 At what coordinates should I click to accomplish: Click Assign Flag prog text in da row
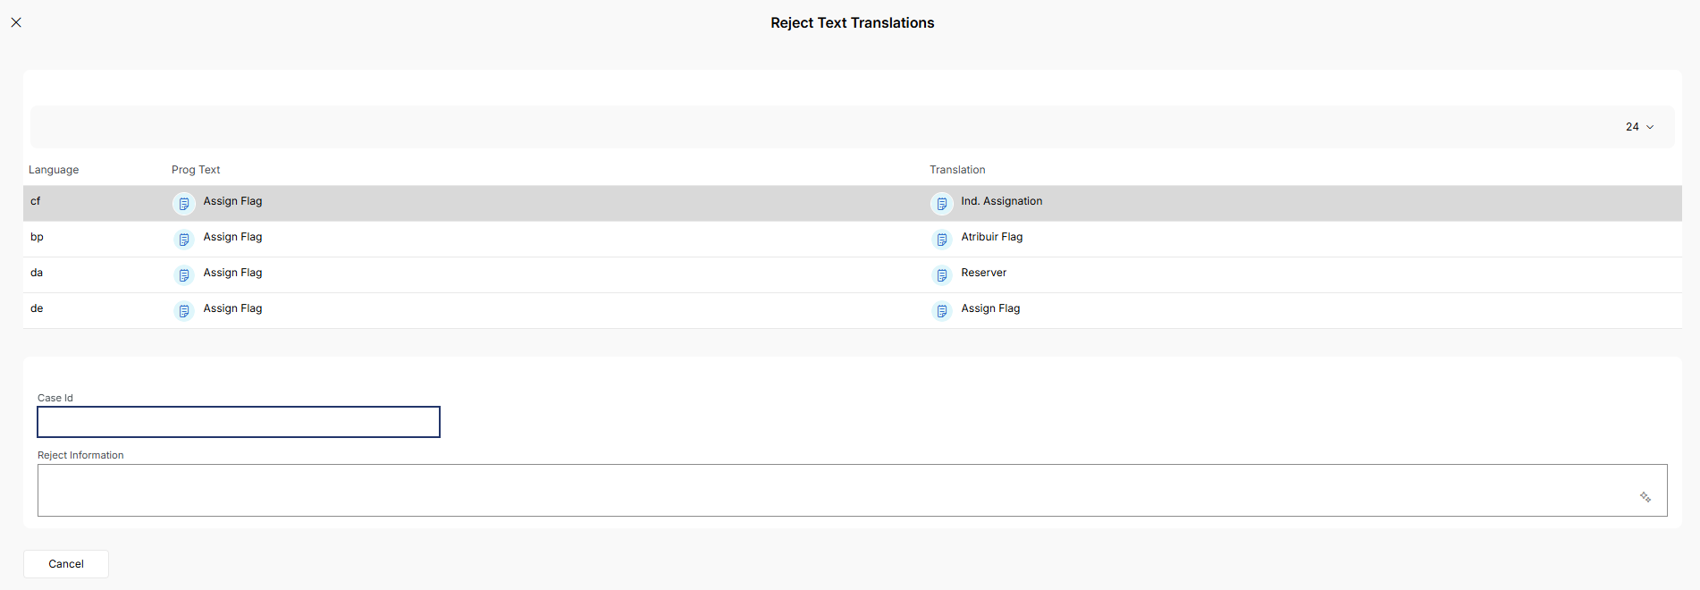[232, 273]
